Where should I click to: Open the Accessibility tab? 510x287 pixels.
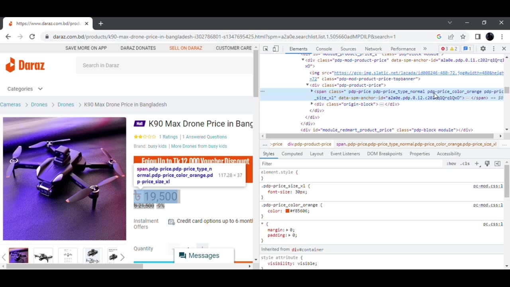point(449,153)
